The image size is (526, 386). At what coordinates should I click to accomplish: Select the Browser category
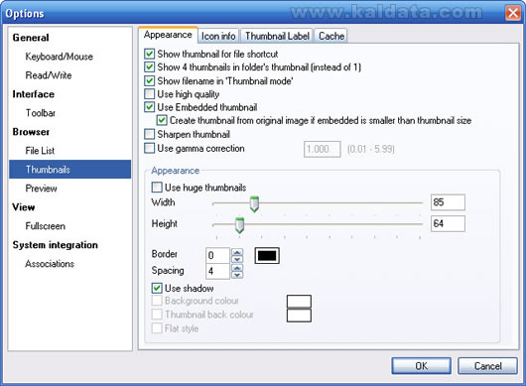(31, 132)
